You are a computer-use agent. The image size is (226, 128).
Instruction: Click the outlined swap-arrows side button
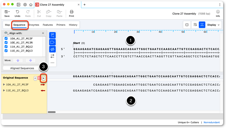coord(52,56)
